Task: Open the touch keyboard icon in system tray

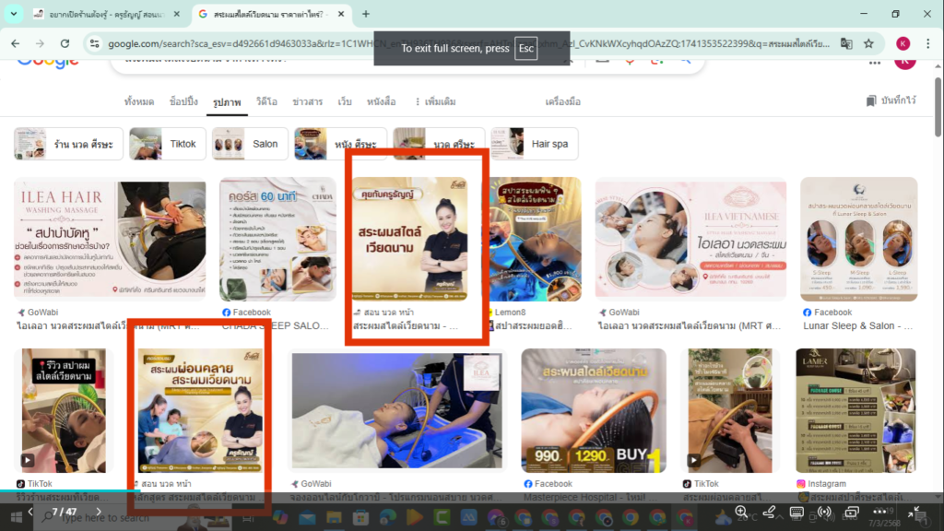Action: coord(796,514)
